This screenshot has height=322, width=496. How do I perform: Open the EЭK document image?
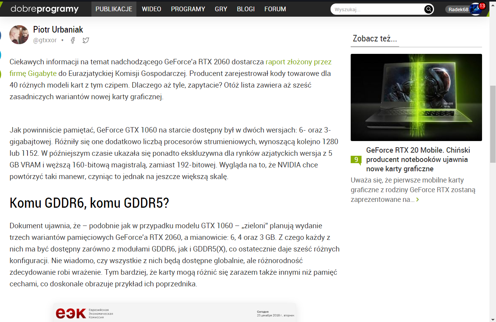(175, 312)
